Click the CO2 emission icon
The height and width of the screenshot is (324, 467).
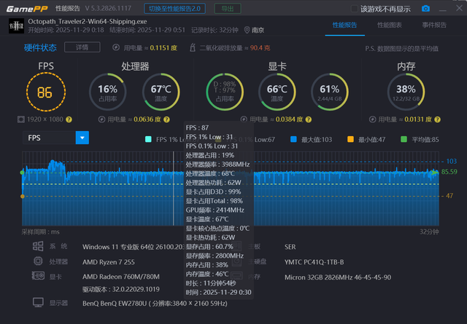pos(193,47)
